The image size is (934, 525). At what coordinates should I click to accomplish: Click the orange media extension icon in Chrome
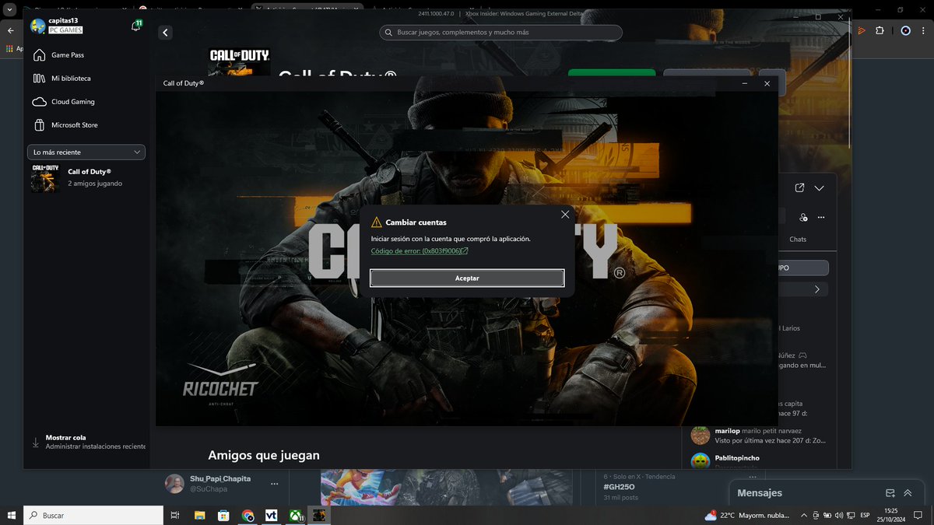(x=862, y=31)
